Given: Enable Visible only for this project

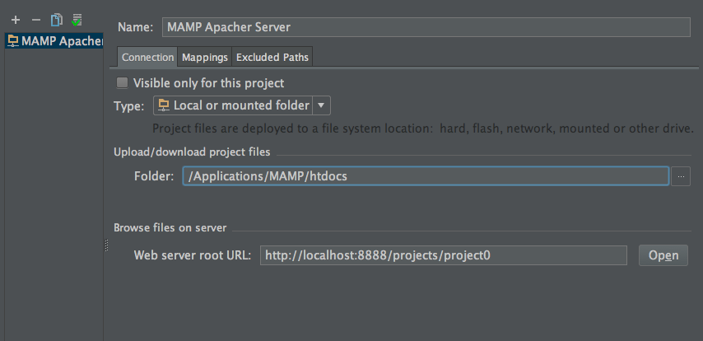Looking at the screenshot, I should tap(122, 83).
